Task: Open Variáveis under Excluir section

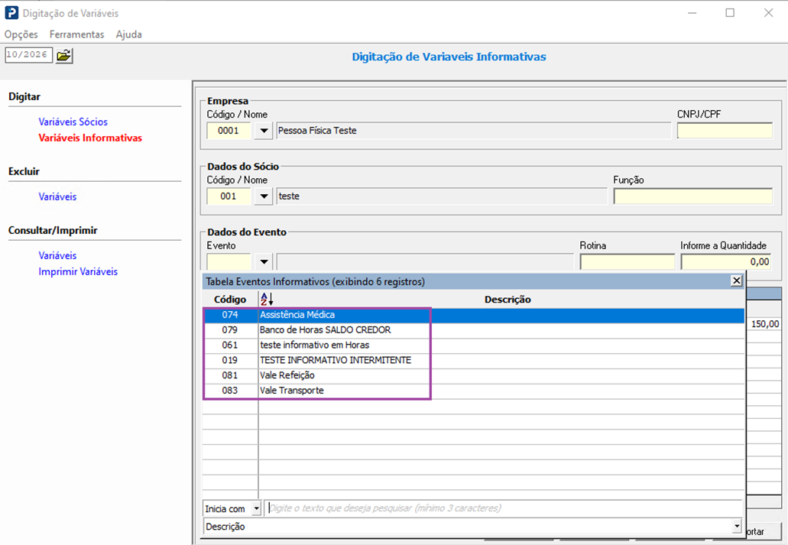Action: (57, 196)
